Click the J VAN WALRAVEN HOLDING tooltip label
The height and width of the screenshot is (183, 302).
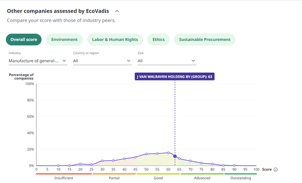pos(175,77)
